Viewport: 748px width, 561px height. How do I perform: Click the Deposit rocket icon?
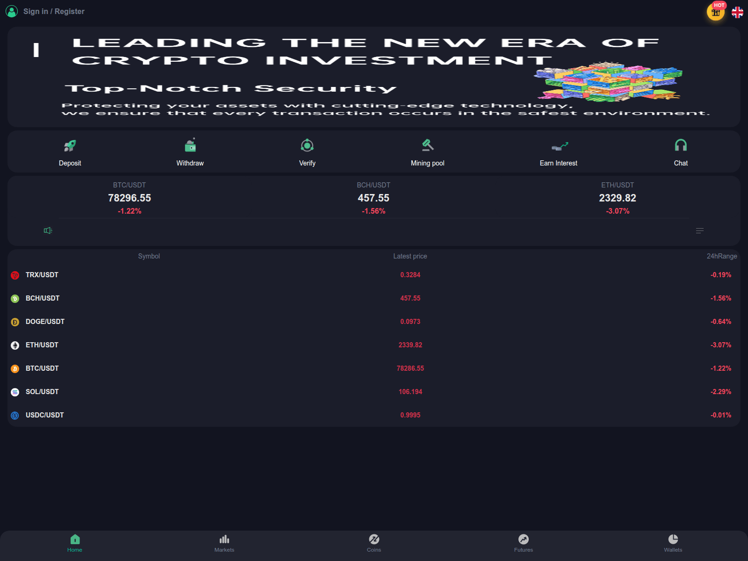(70, 146)
